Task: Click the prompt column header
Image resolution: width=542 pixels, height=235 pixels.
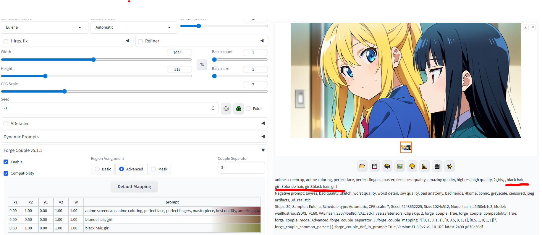Action: coord(172,202)
